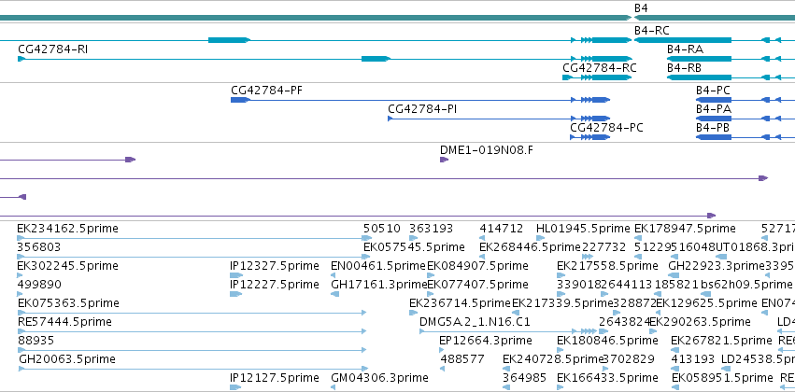Select the CG42784-PC protein label
This screenshot has width=795, height=392.
point(606,128)
